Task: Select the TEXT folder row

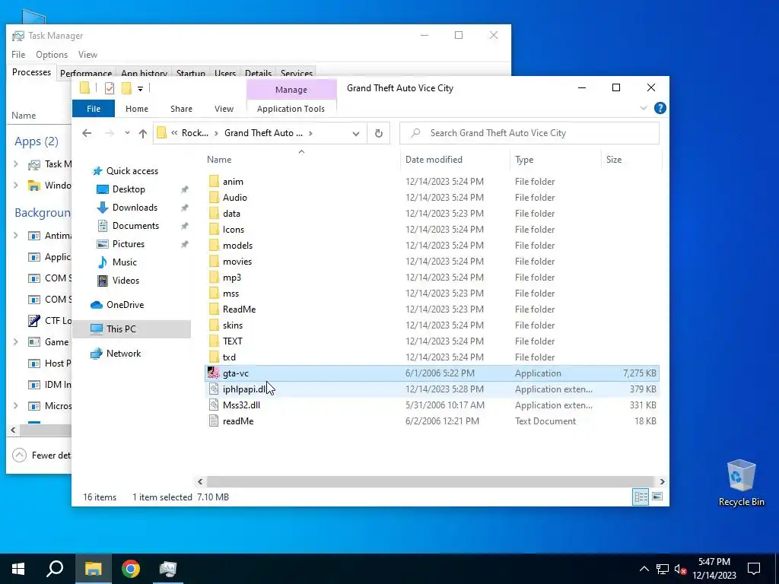Action: tap(432, 341)
